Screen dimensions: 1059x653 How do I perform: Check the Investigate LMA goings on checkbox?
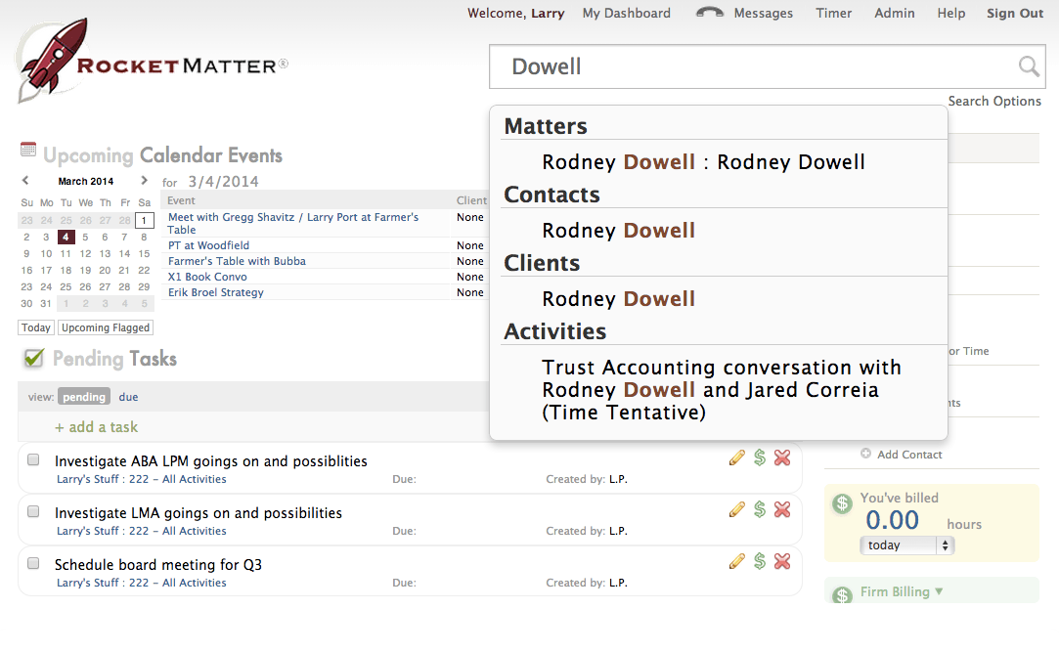pyautogui.click(x=33, y=512)
